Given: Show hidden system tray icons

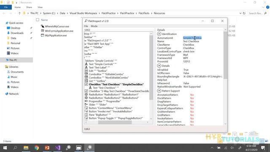Looking at the screenshot, I should click(212, 148).
